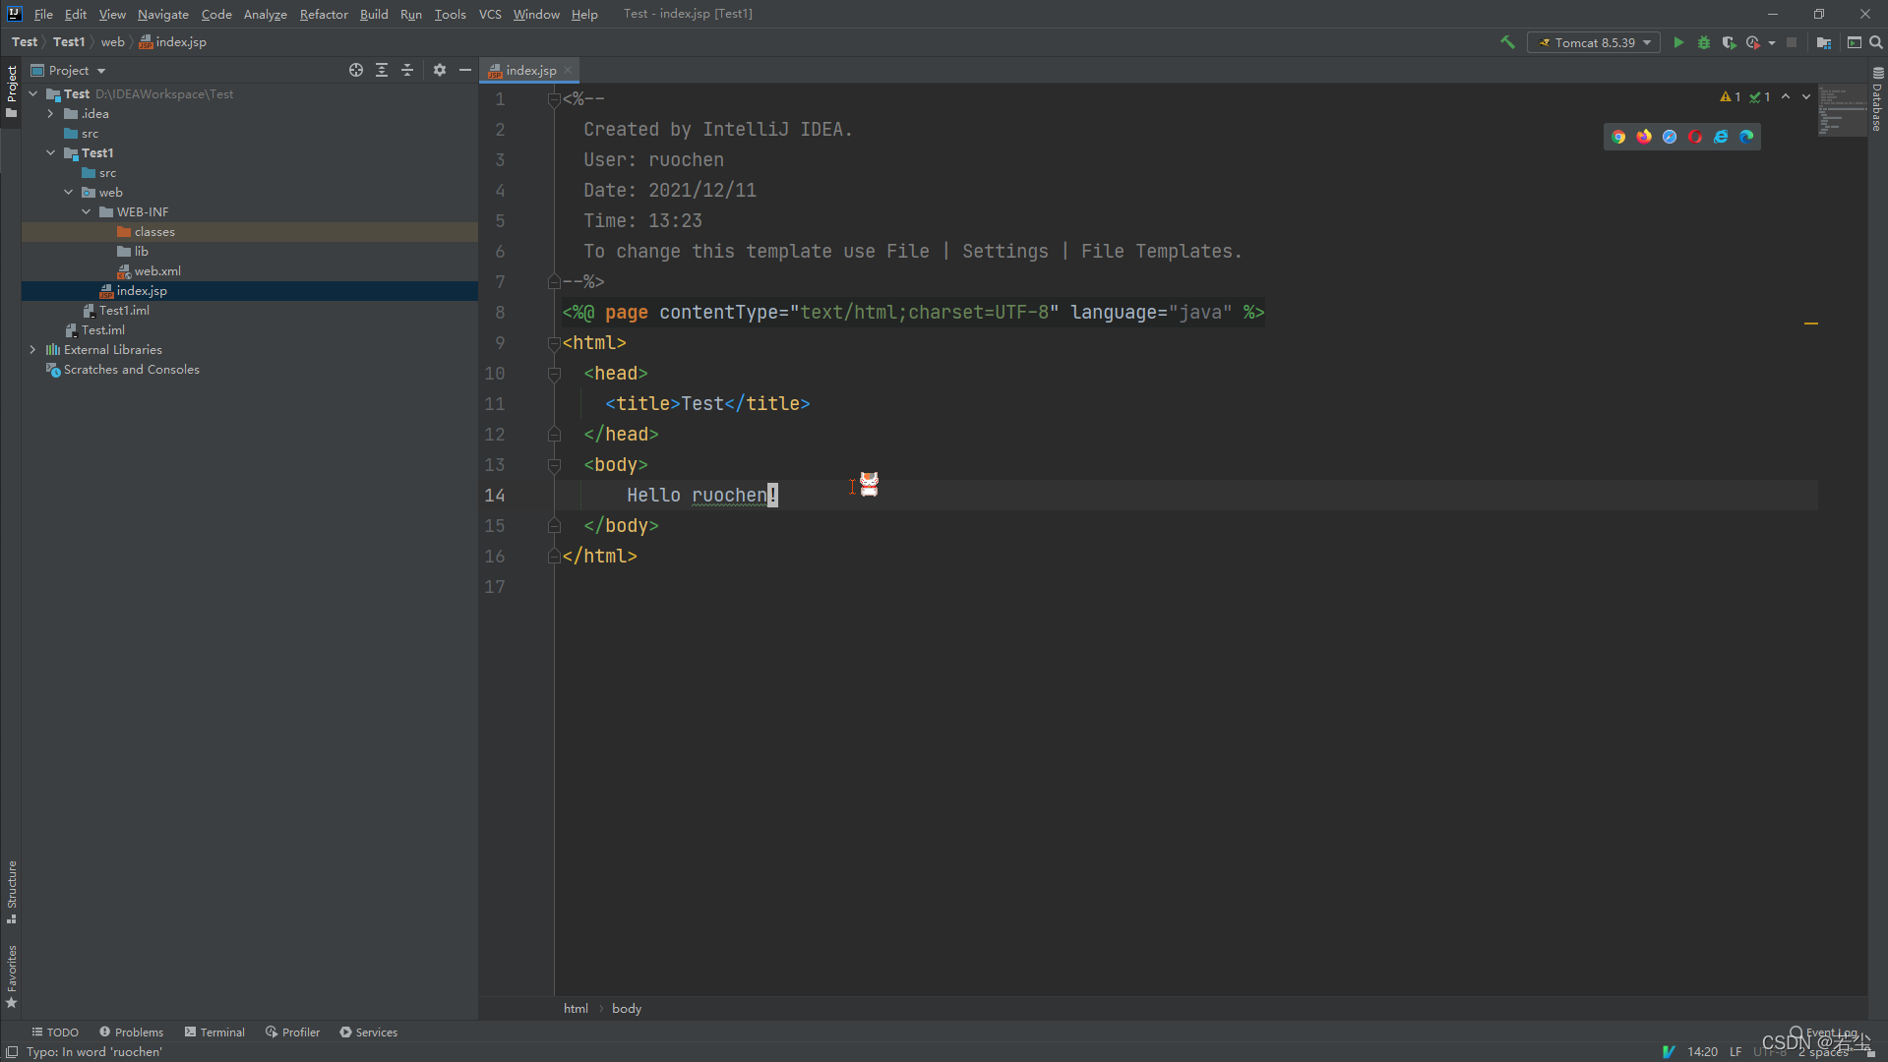Open the Services tool window

click(369, 1032)
